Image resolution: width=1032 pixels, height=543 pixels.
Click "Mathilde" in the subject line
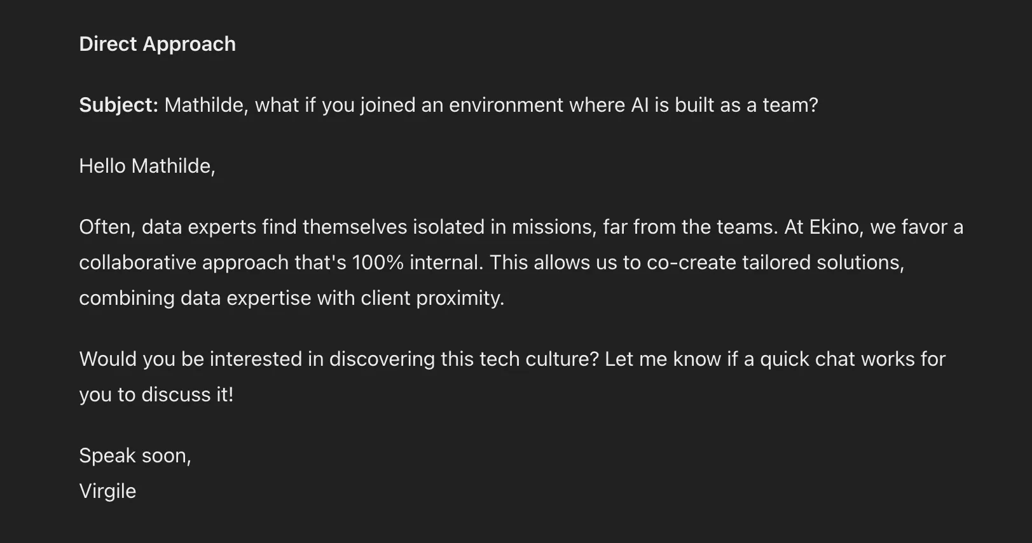(x=204, y=105)
